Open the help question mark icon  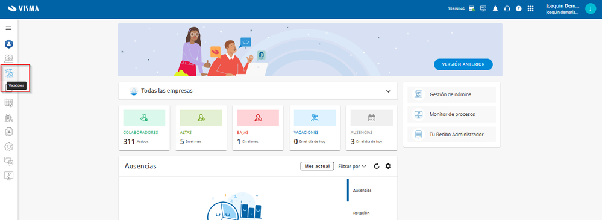coord(519,9)
